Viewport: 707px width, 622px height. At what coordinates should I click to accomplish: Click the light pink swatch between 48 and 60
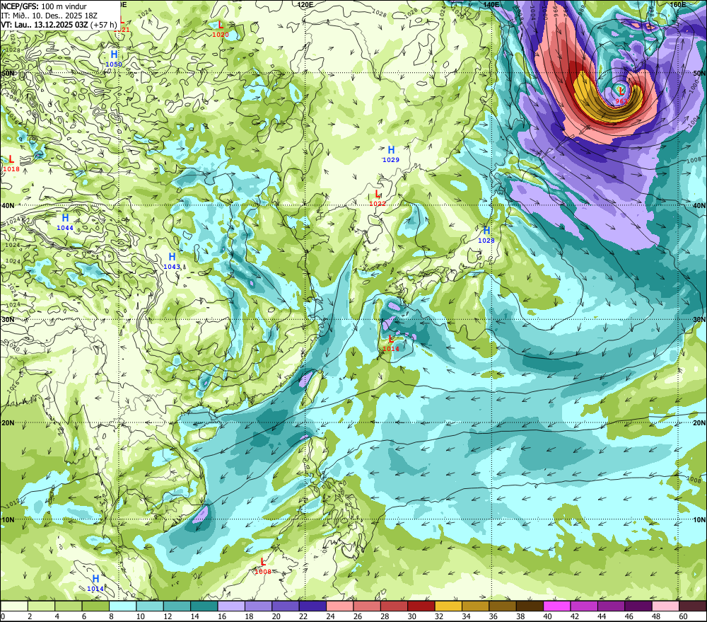click(665, 606)
